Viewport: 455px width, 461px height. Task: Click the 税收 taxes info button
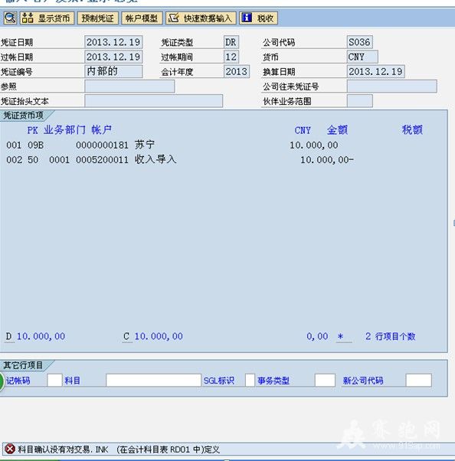point(259,18)
